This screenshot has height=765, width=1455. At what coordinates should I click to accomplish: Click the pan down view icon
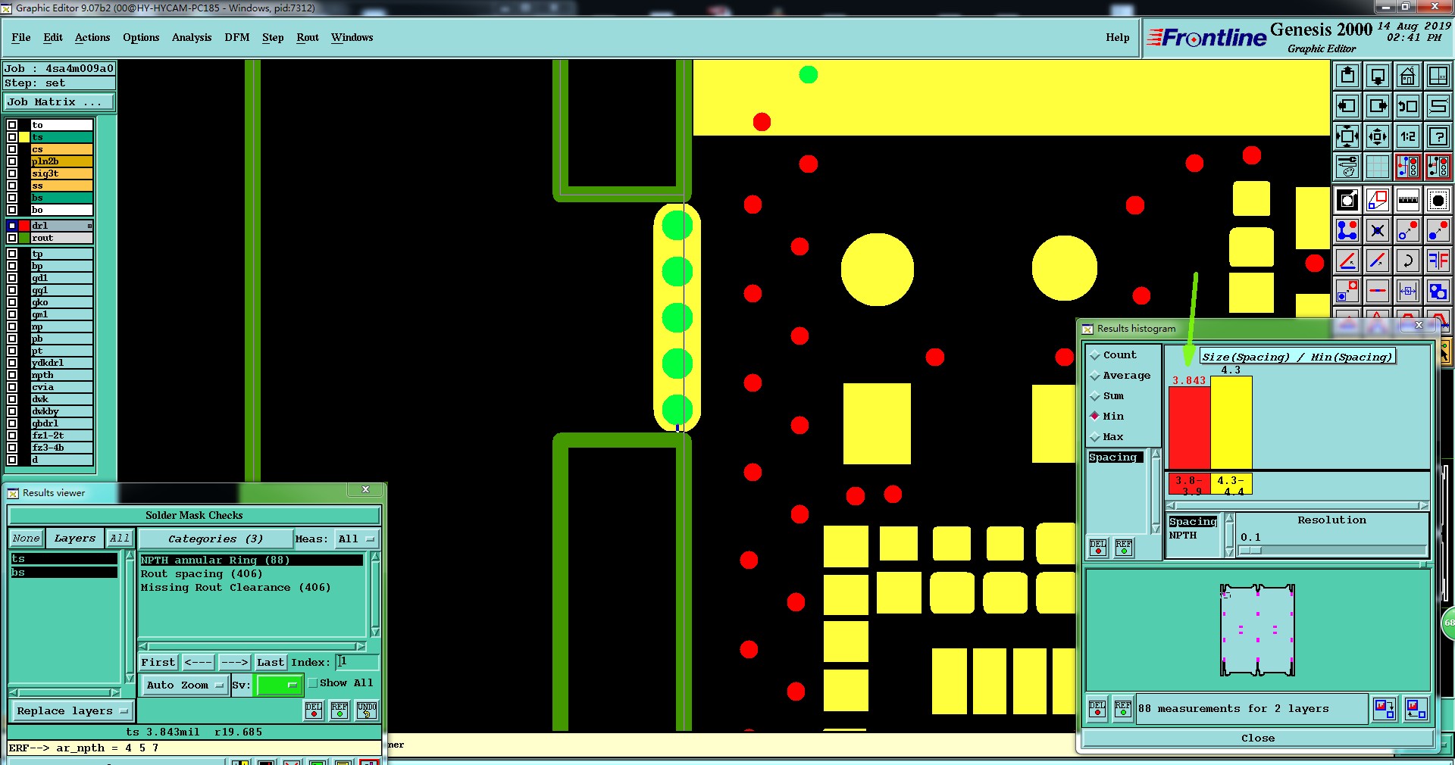click(1378, 76)
